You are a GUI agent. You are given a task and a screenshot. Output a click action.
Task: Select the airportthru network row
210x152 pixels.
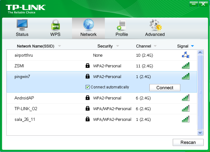102,55
